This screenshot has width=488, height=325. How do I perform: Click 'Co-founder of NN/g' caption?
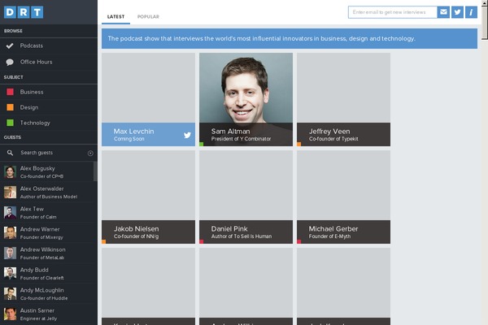pyautogui.click(x=136, y=236)
